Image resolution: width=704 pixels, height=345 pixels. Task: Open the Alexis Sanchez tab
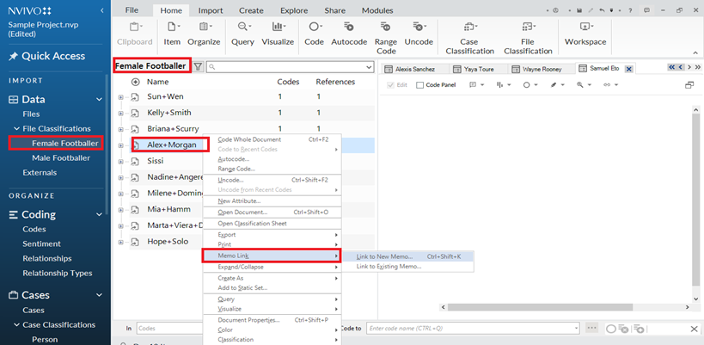(414, 69)
